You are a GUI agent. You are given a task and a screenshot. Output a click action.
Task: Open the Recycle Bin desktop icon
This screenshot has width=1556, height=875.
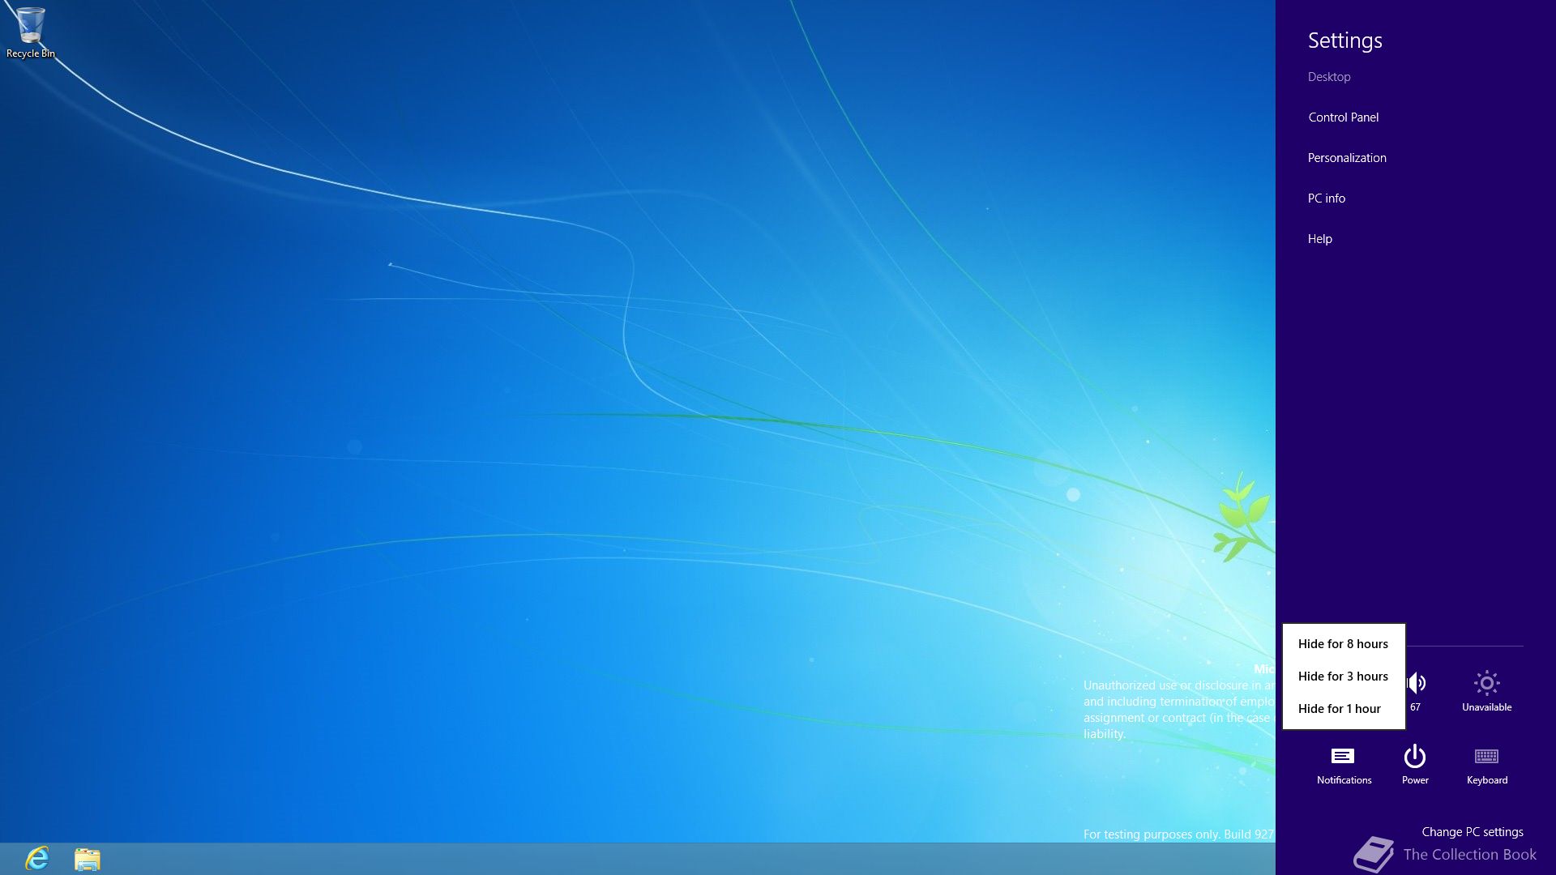31,32
